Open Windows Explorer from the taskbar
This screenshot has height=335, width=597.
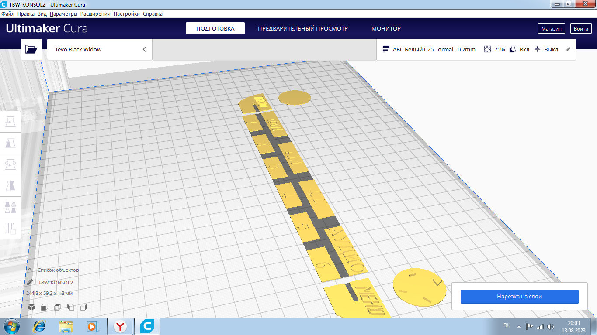66,326
